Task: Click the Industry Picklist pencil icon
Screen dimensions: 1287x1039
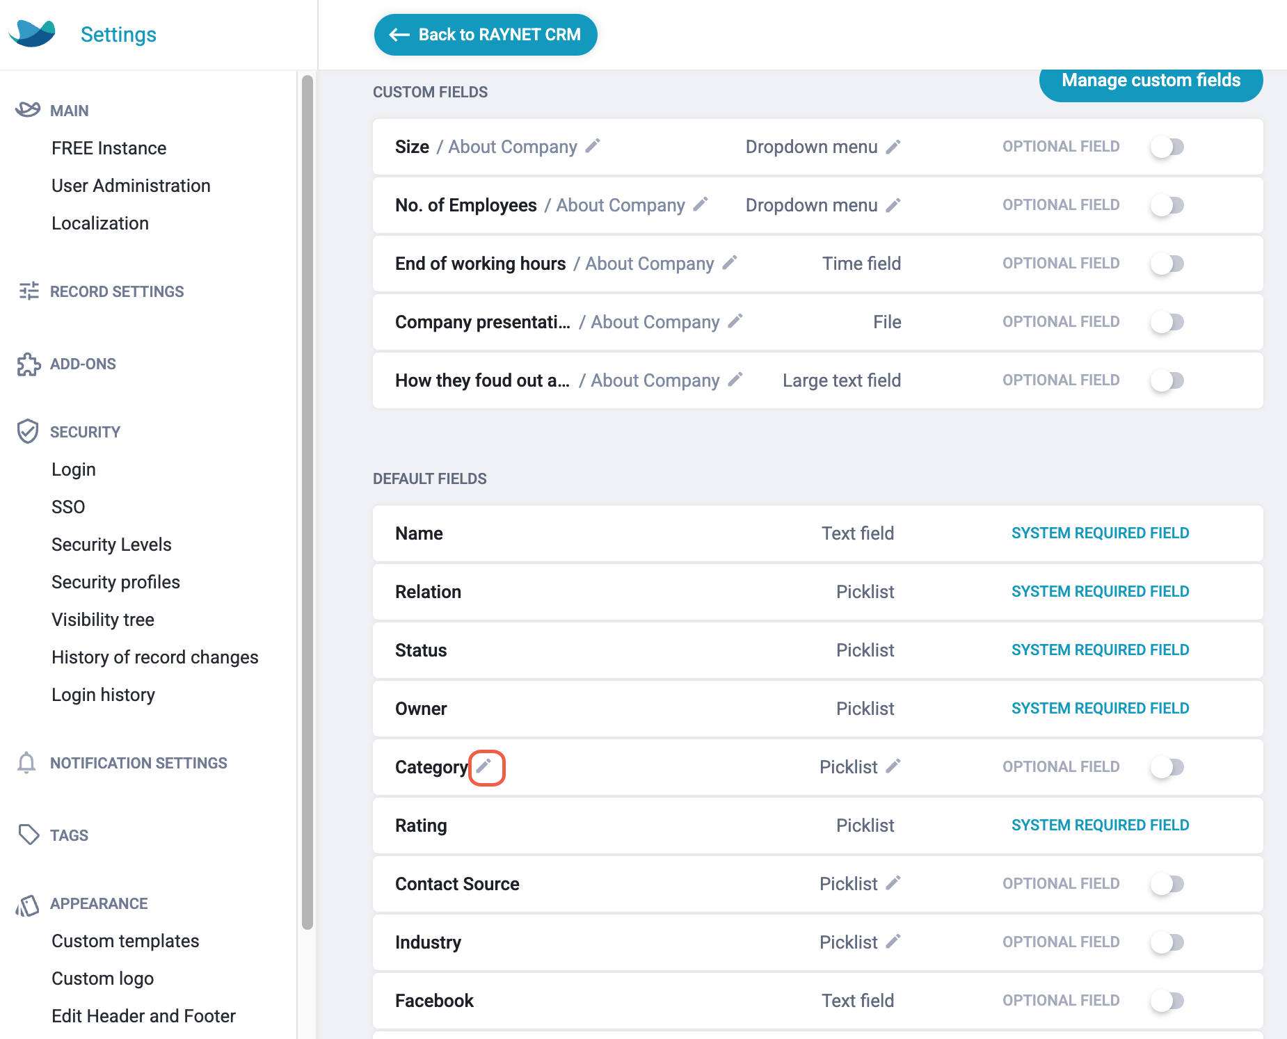Action: point(893,942)
